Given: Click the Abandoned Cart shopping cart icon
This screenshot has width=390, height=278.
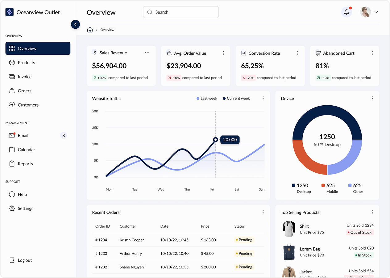Looking at the screenshot, I should click(318, 53).
